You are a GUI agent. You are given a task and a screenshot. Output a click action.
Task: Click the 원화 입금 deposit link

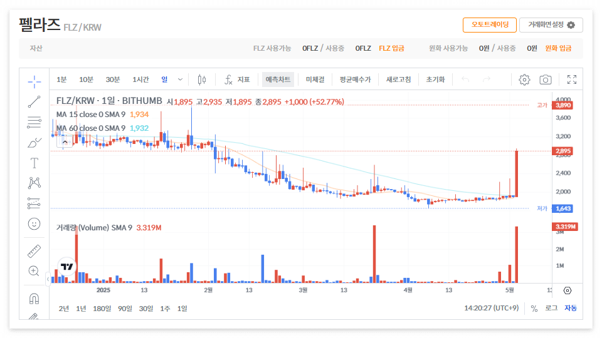558,48
